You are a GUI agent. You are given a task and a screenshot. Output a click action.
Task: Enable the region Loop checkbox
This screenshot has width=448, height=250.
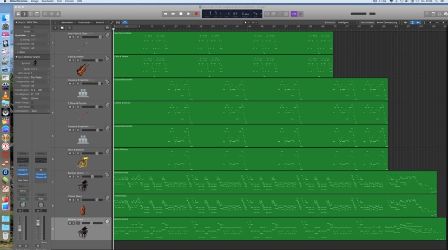tap(32, 31)
